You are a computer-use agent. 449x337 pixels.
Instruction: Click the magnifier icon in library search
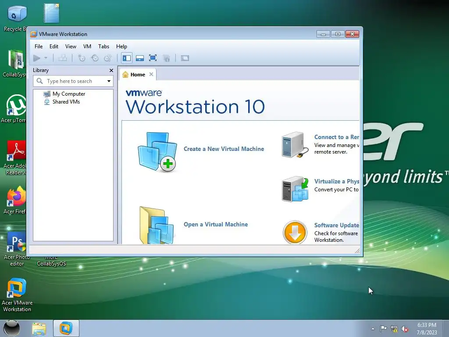pos(40,81)
